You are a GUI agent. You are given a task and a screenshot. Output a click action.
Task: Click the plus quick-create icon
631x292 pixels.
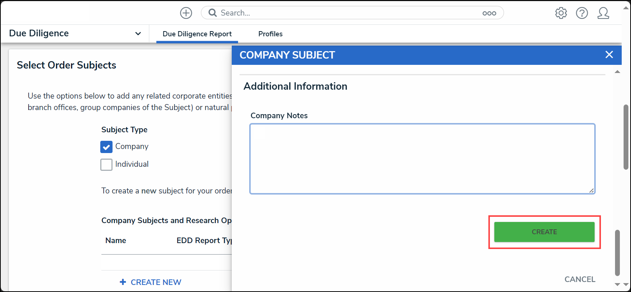point(186,13)
